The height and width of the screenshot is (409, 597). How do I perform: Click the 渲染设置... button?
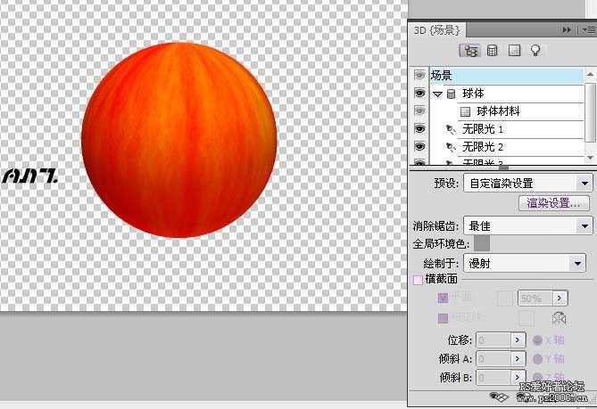[x=554, y=203]
